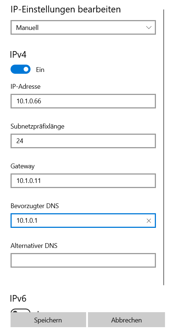Click inside the Bevorzugter DNS field text 10.1.0.1
173x333 pixels.
point(27,221)
